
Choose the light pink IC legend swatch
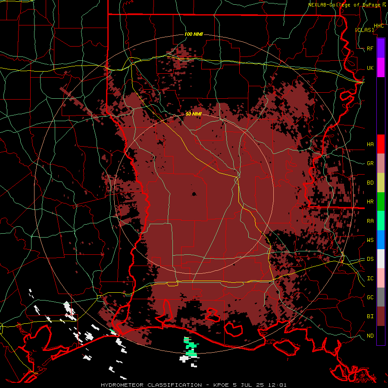[x=381, y=278]
